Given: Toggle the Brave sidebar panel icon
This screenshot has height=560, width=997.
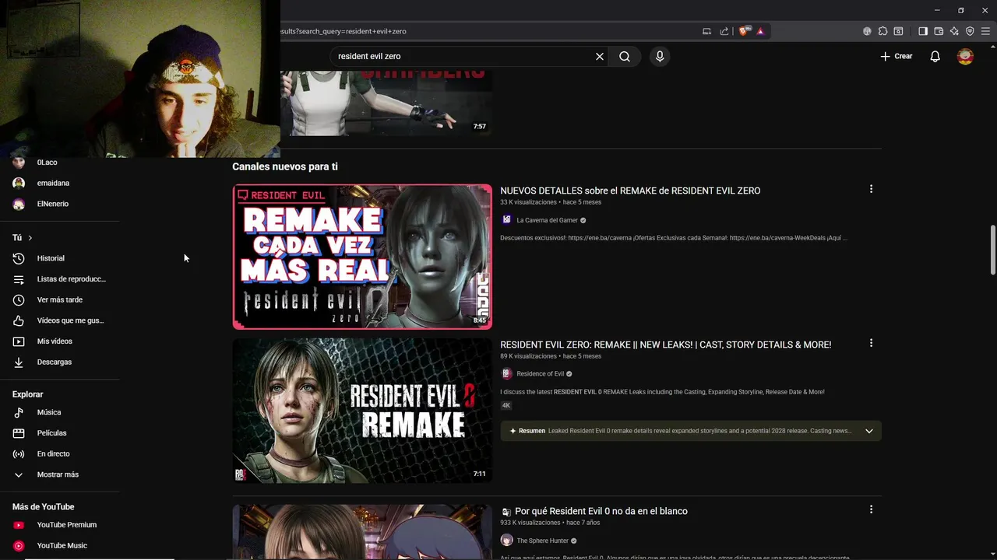Looking at the screenshot, I should pos(923,31).
